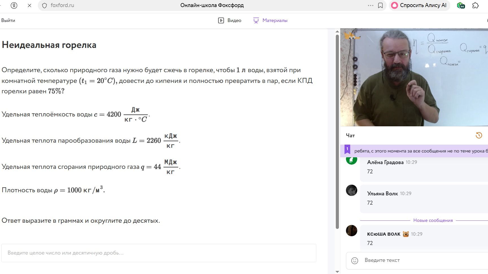Open the site protection shield icon
This screenshot has height=274, width=488.
point(44,5)
